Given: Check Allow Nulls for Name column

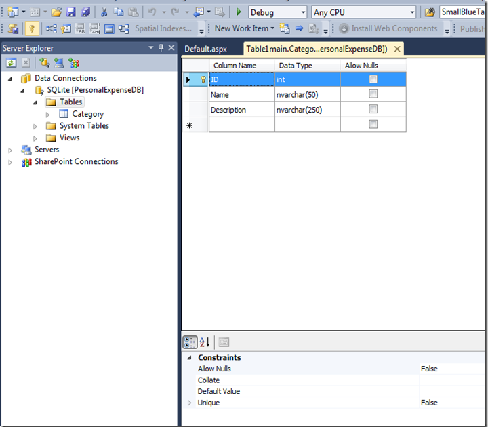Looking at the screenshot, I should 373,94.
